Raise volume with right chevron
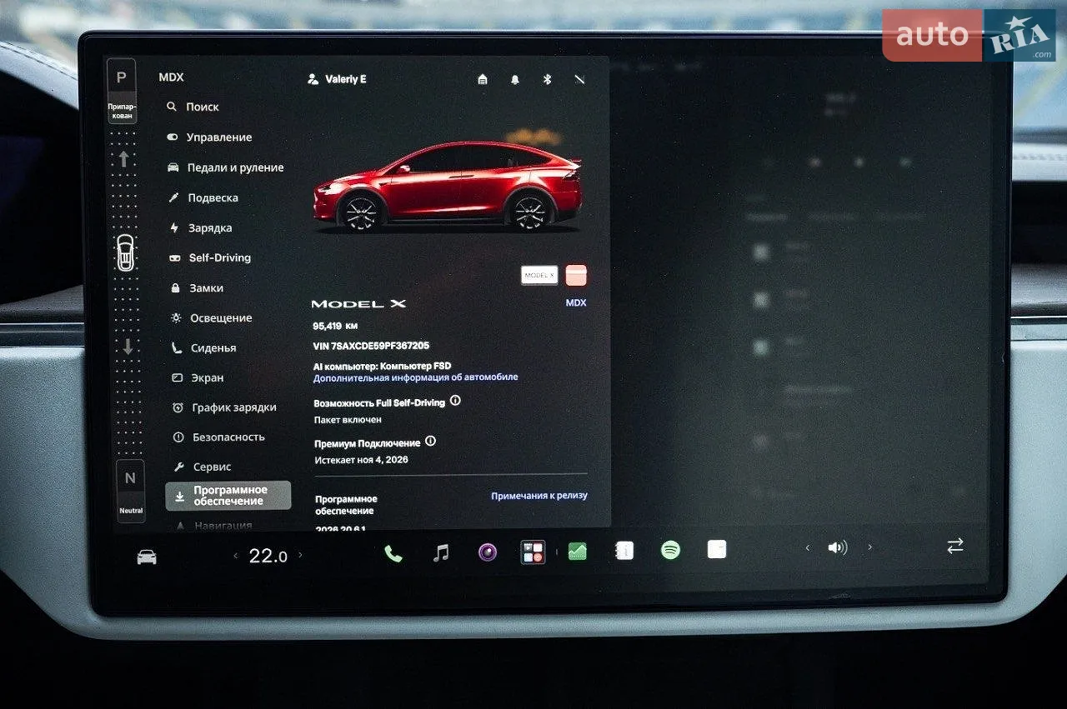This screenshot has width=1067, height=709. (x=870, y=547)
